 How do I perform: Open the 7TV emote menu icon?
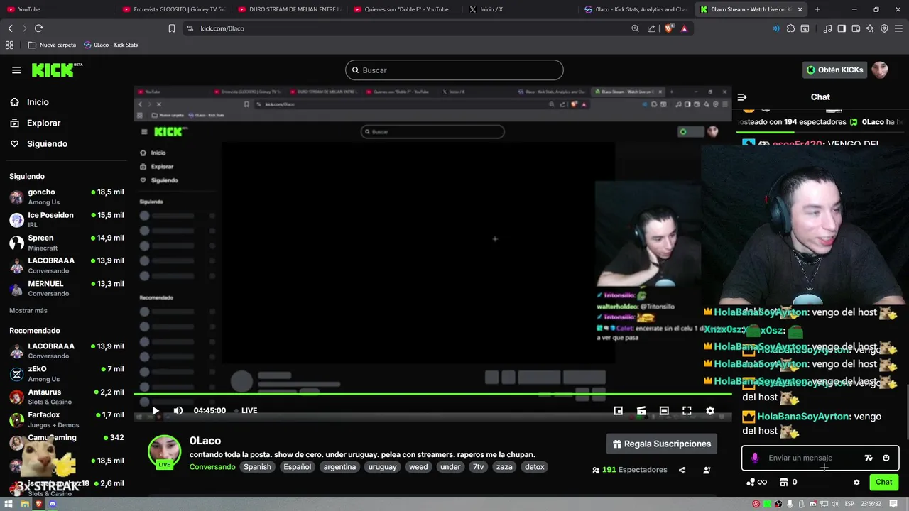click(869, 458)
